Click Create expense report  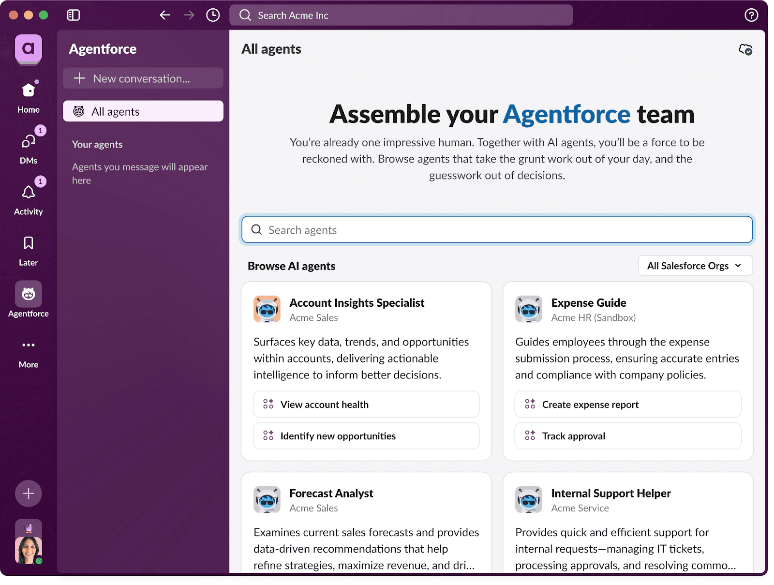click(x=627, y=404)
